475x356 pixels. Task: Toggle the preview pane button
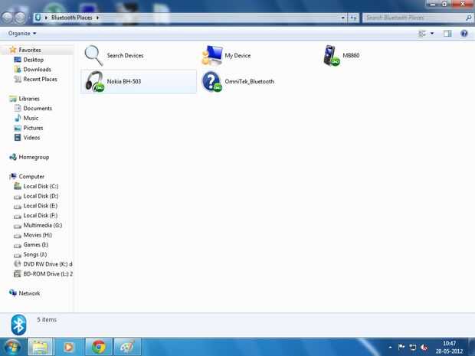[x=447, y=33]
